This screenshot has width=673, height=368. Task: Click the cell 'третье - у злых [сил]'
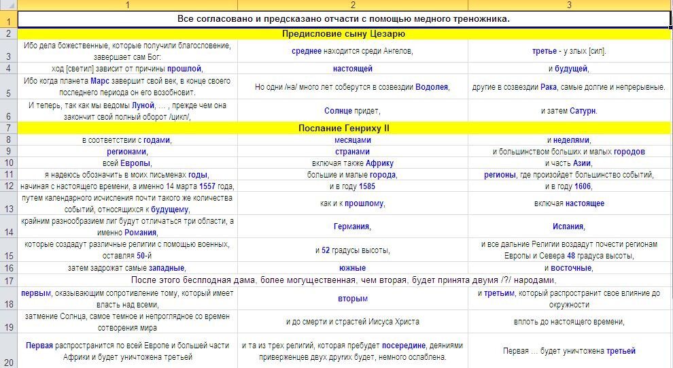coord(569,51)
